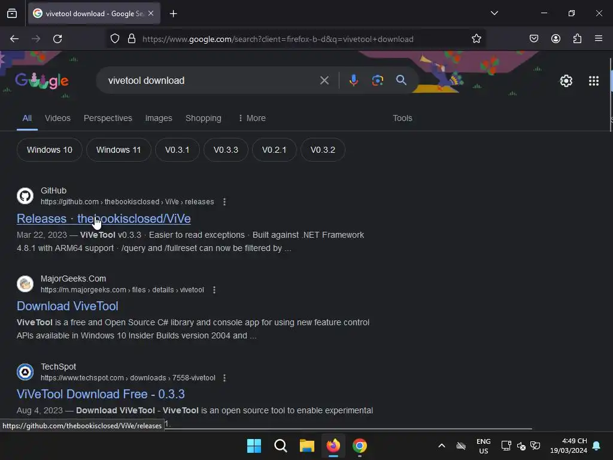Screen dimensions: 613x460
Task: Open File Explorer from taskbar
Action: pyautogui.click(x=307, y=446)
